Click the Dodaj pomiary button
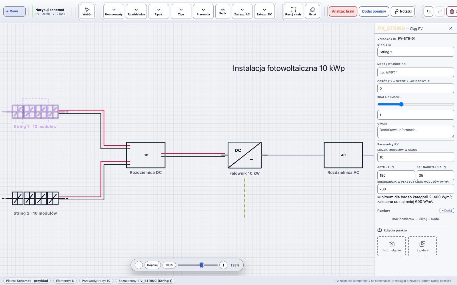 click(374, 11)
